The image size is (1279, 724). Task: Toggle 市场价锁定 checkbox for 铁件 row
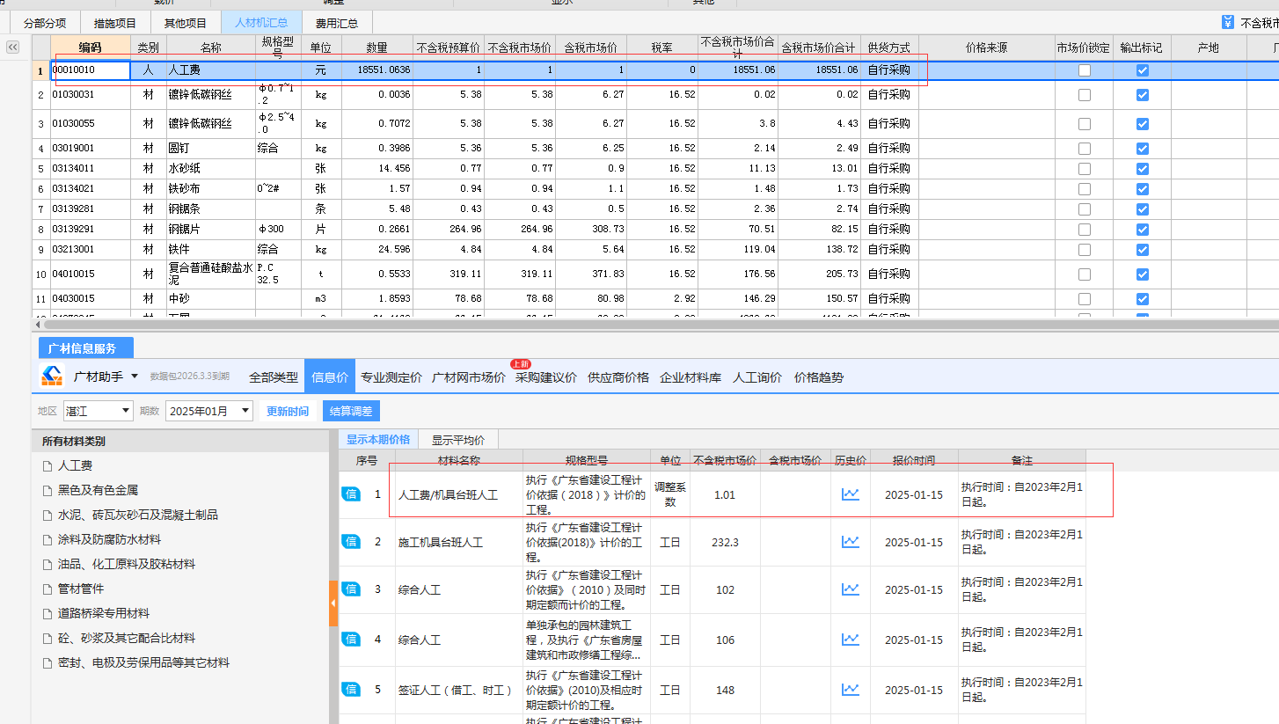[1085, 250]
